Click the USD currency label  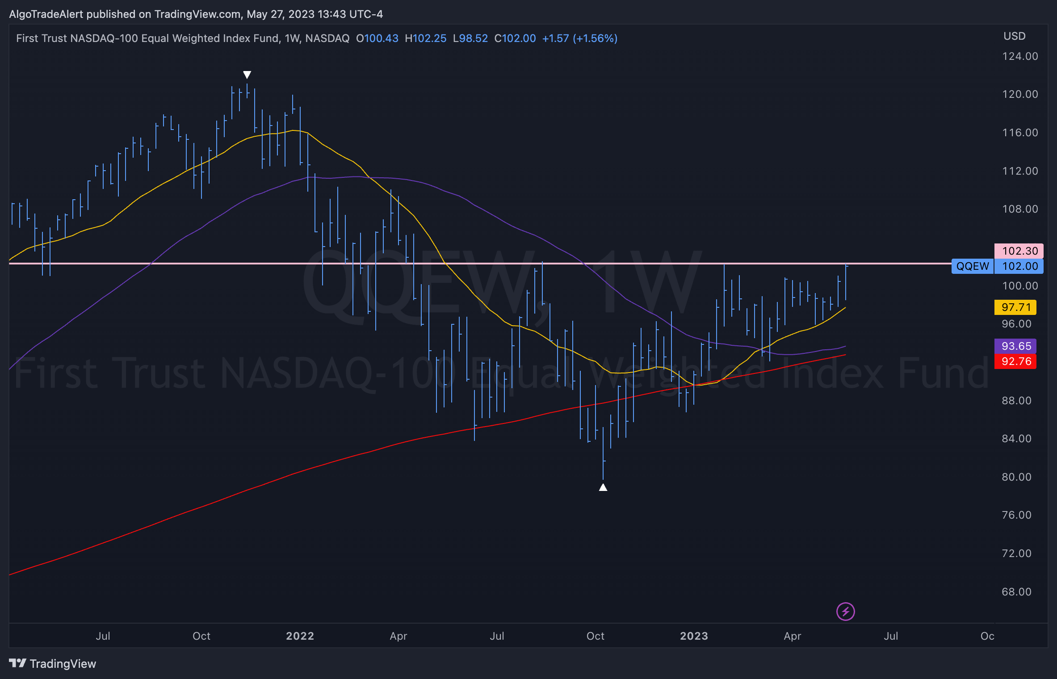(x=1015, y=36)
